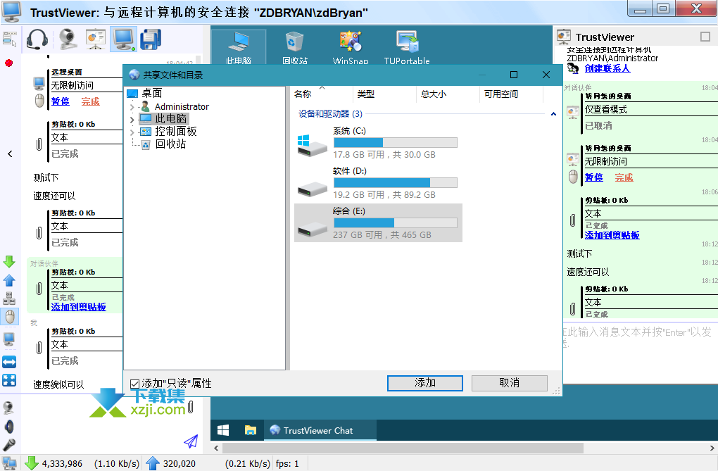Switch to TrustViewer Chat on the remote taskbar
This screenshot has height=471, width=718.
click(320, 430)
